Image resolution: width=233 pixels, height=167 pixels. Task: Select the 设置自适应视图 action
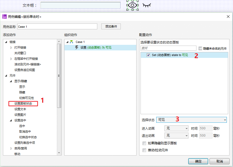[25, 70]
